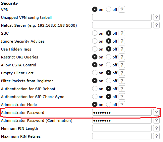Click the Administrator Password field
Image resolution: width=163 pixels, height=142 pixels.
click(x=122, y=112)
